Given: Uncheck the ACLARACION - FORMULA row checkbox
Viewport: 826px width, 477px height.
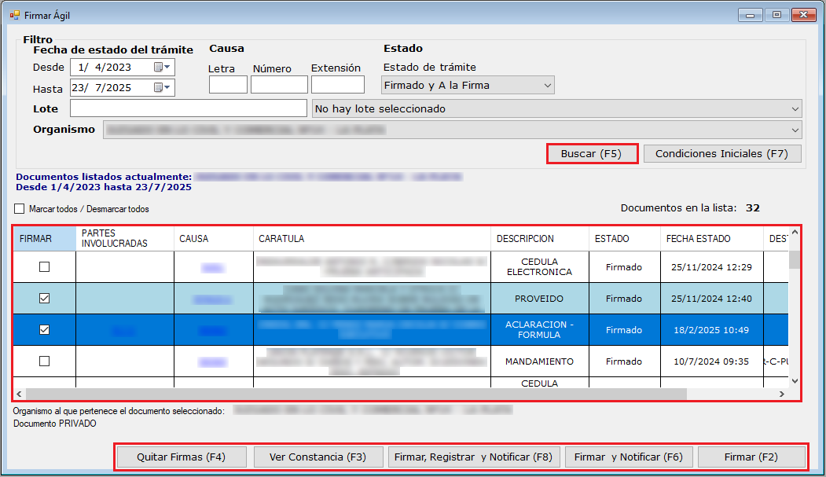Looking at the screenshot, I should (x=44, y=330).
